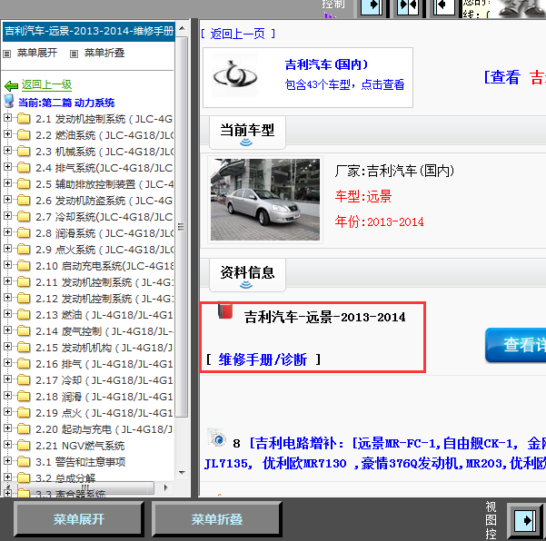Open the 返回上一级 link

point(46,84)
